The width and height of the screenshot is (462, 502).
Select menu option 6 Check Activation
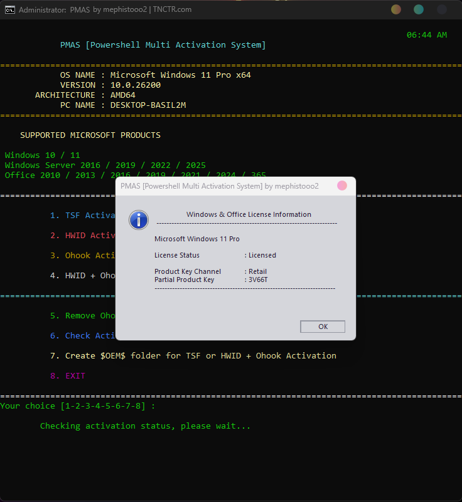coord(83,336)
